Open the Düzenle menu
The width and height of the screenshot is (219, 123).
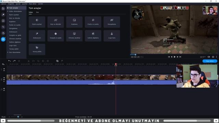11,4
